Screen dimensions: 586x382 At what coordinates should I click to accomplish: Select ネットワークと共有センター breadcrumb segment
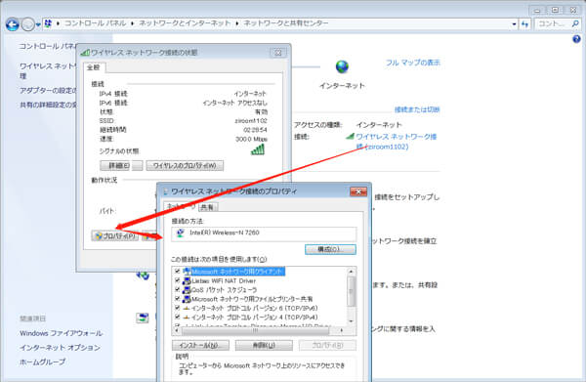(x=286, y=23)
